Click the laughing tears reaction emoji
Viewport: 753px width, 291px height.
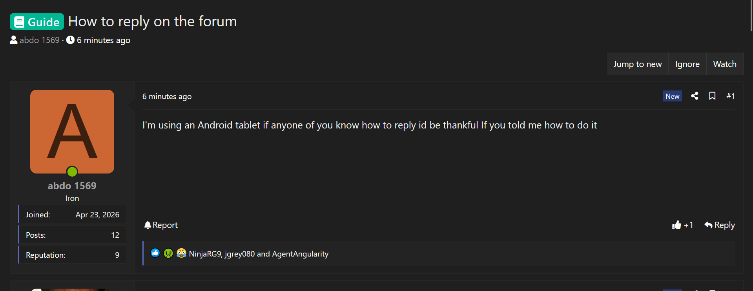tap(181, 253)
